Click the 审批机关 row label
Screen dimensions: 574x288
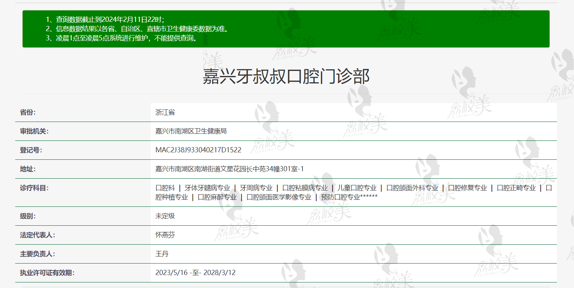click(34, 131)
